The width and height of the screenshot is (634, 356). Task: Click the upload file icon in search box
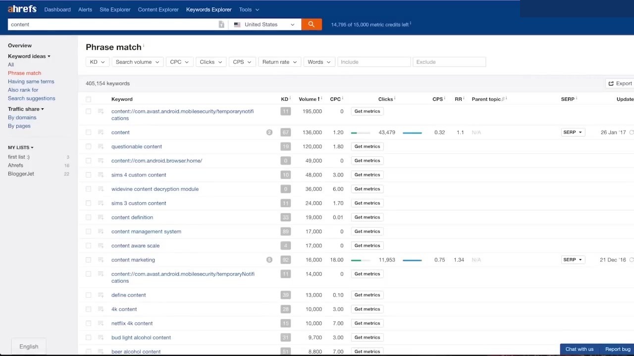221,25
